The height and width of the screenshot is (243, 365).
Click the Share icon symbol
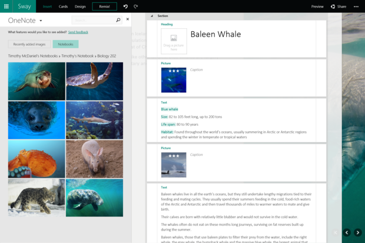(x=333, y=6)
